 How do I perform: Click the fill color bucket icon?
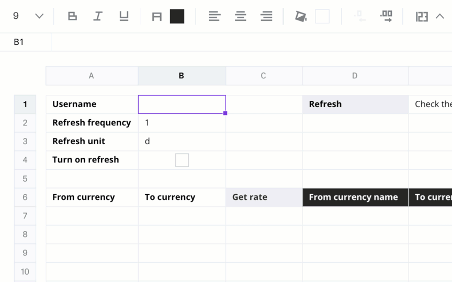click(301, 16)
